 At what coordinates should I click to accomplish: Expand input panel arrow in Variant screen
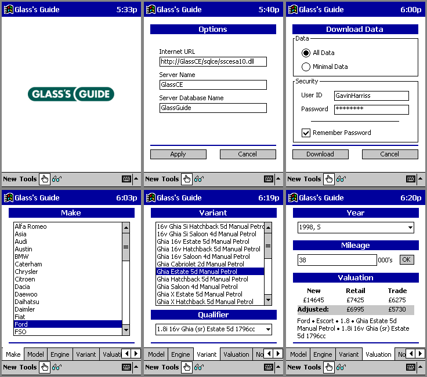278,367
